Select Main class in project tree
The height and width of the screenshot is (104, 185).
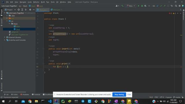pos(18,26)
